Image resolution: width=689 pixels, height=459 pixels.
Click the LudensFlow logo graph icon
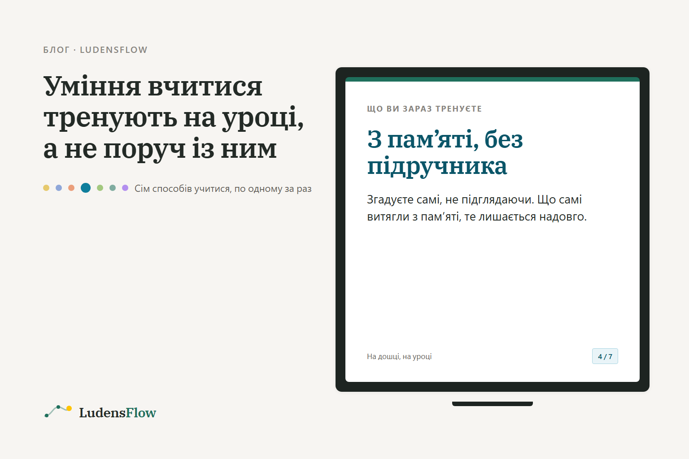[58, 411]
